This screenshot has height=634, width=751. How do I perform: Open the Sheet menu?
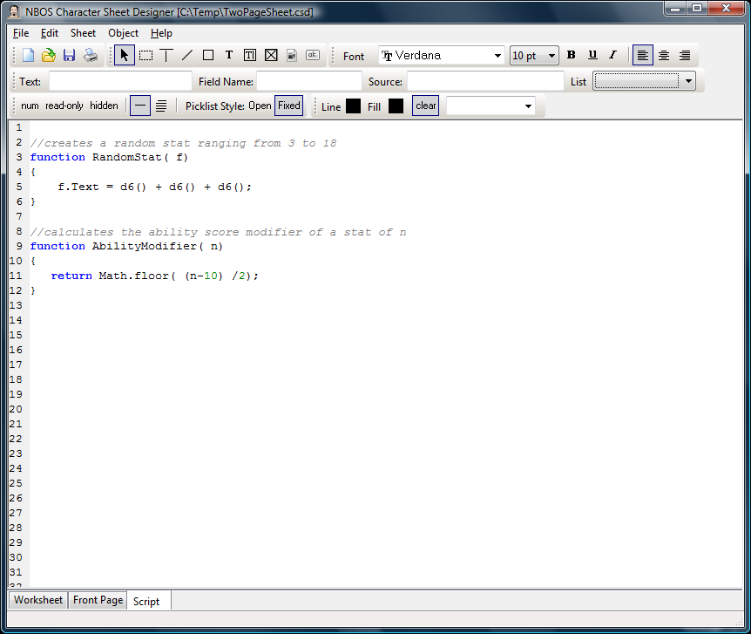(83, 33)
